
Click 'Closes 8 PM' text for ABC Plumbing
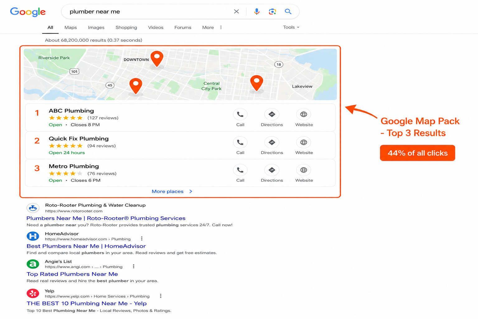pyautogui.click(x=85, y=125)
